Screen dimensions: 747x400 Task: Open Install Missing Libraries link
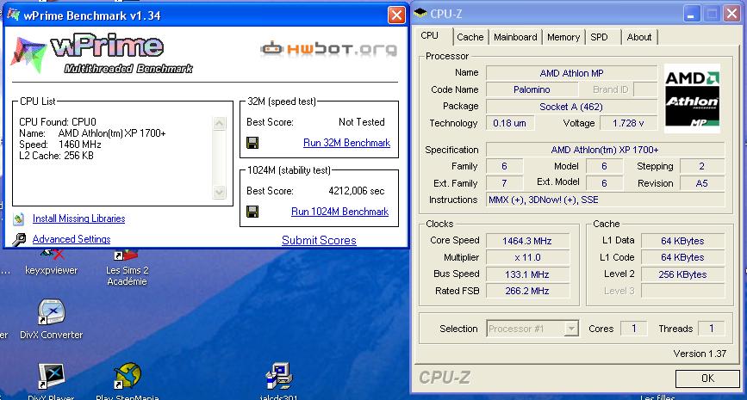[79, 218]
